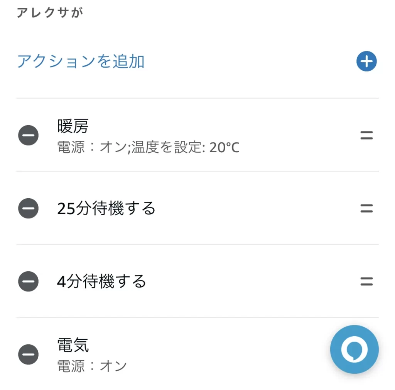Open the 電気 action title

[x=73, y=345]
